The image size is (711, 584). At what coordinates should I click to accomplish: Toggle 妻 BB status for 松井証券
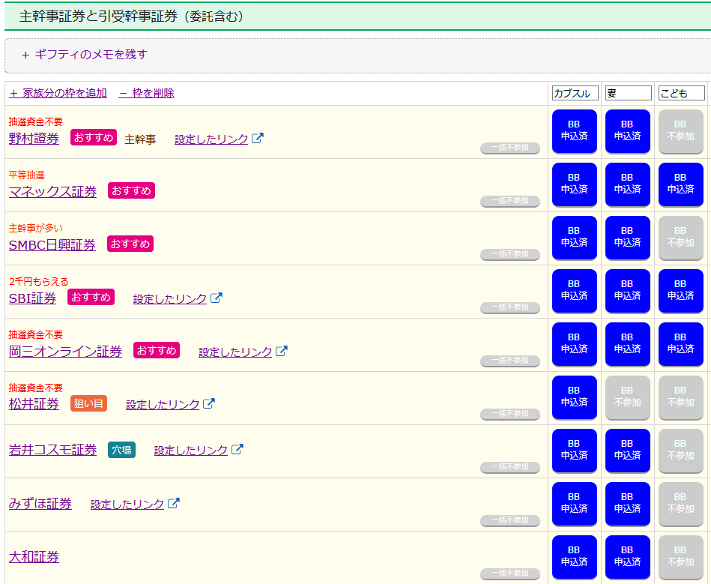(x=627, y=397)
